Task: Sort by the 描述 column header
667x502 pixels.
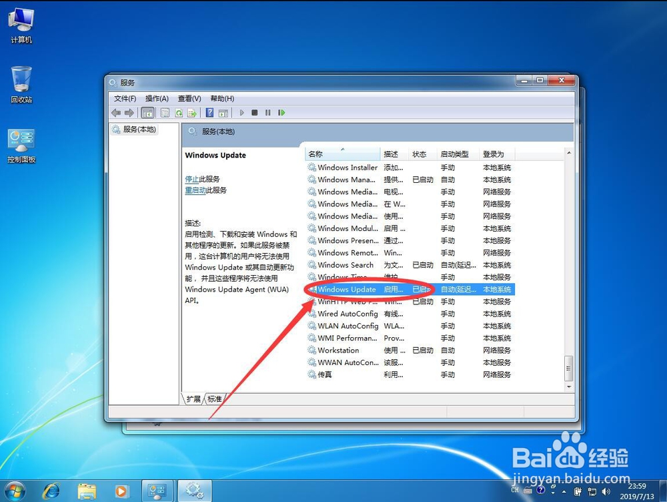Action: click(394, 154)
